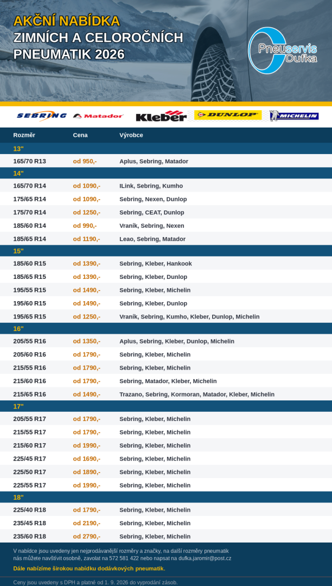Click the 215/65 R16 size cell
Image resolution: width=332 pixels, height=586 pixels.
[29, 394]
